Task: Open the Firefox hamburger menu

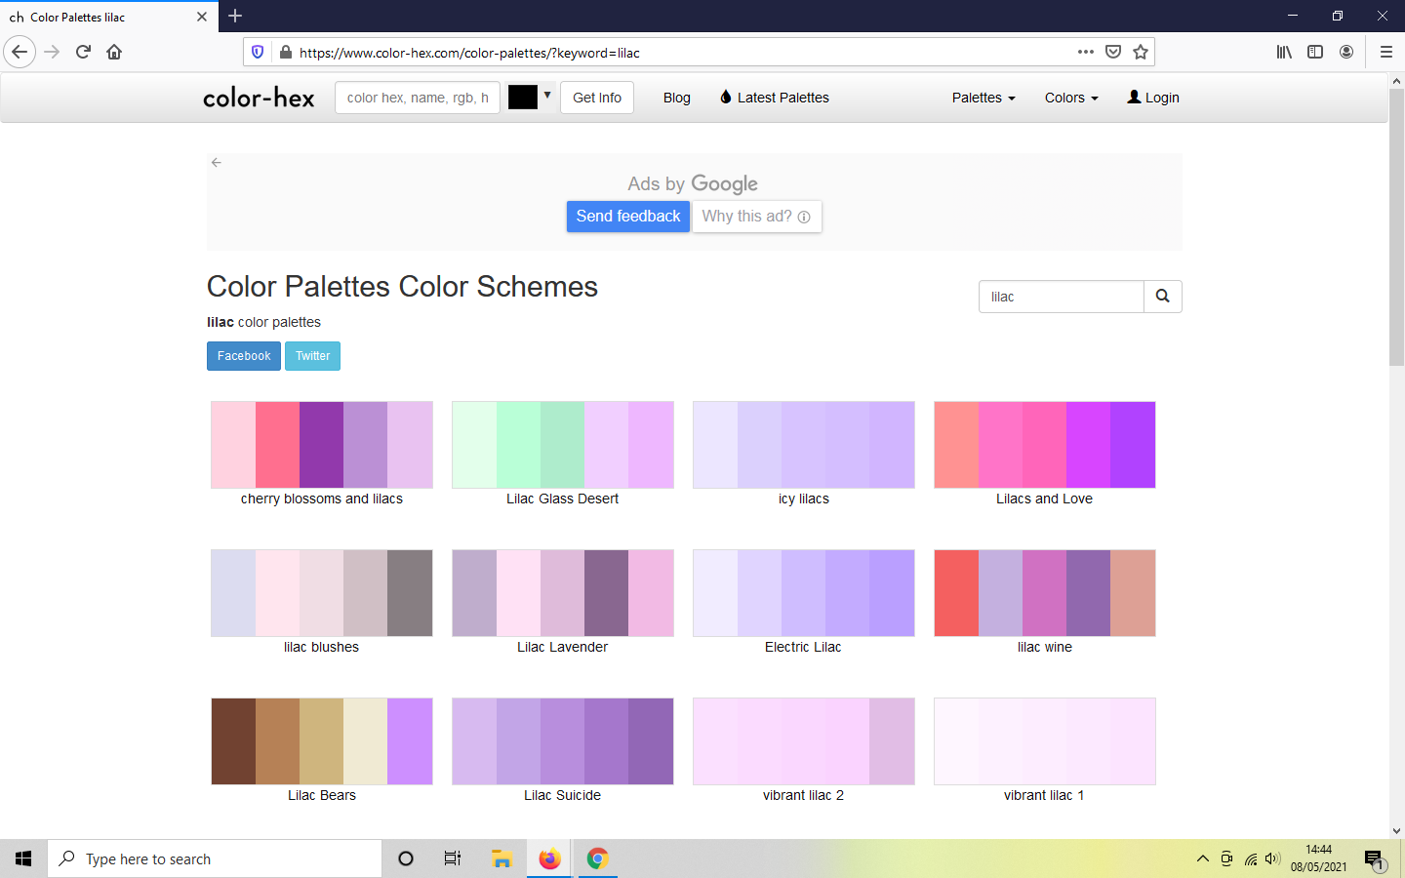Action: pyautogui.click(x=1385, y=52)
